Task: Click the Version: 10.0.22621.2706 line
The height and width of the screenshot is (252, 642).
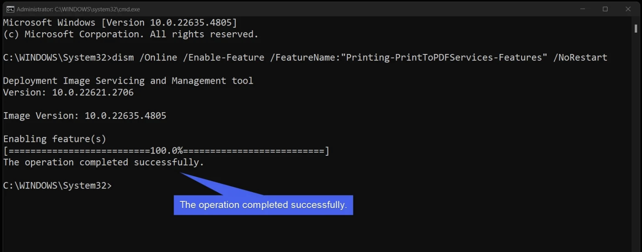Action: pos(68,92)
